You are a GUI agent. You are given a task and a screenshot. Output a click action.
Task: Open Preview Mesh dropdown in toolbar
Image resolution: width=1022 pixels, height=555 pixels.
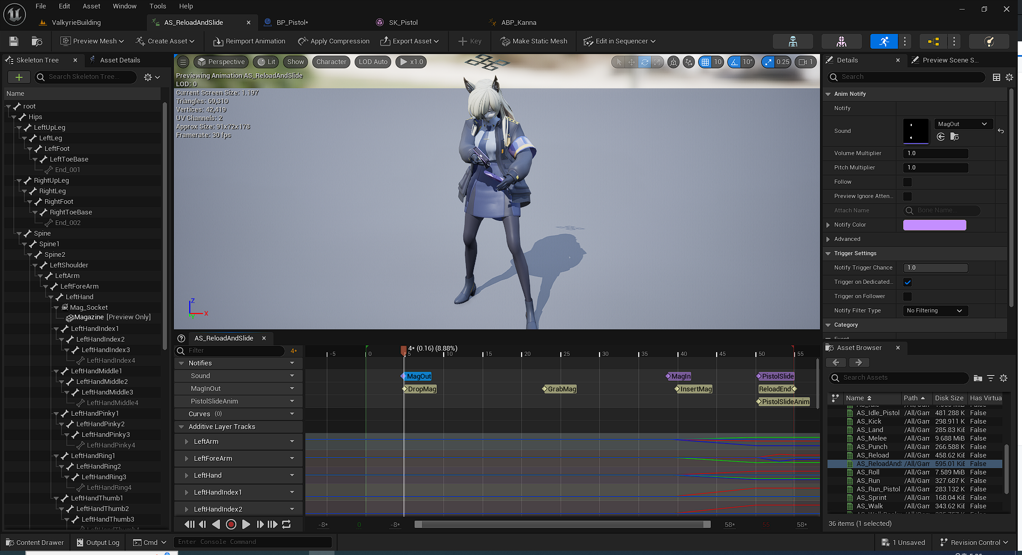92,41
